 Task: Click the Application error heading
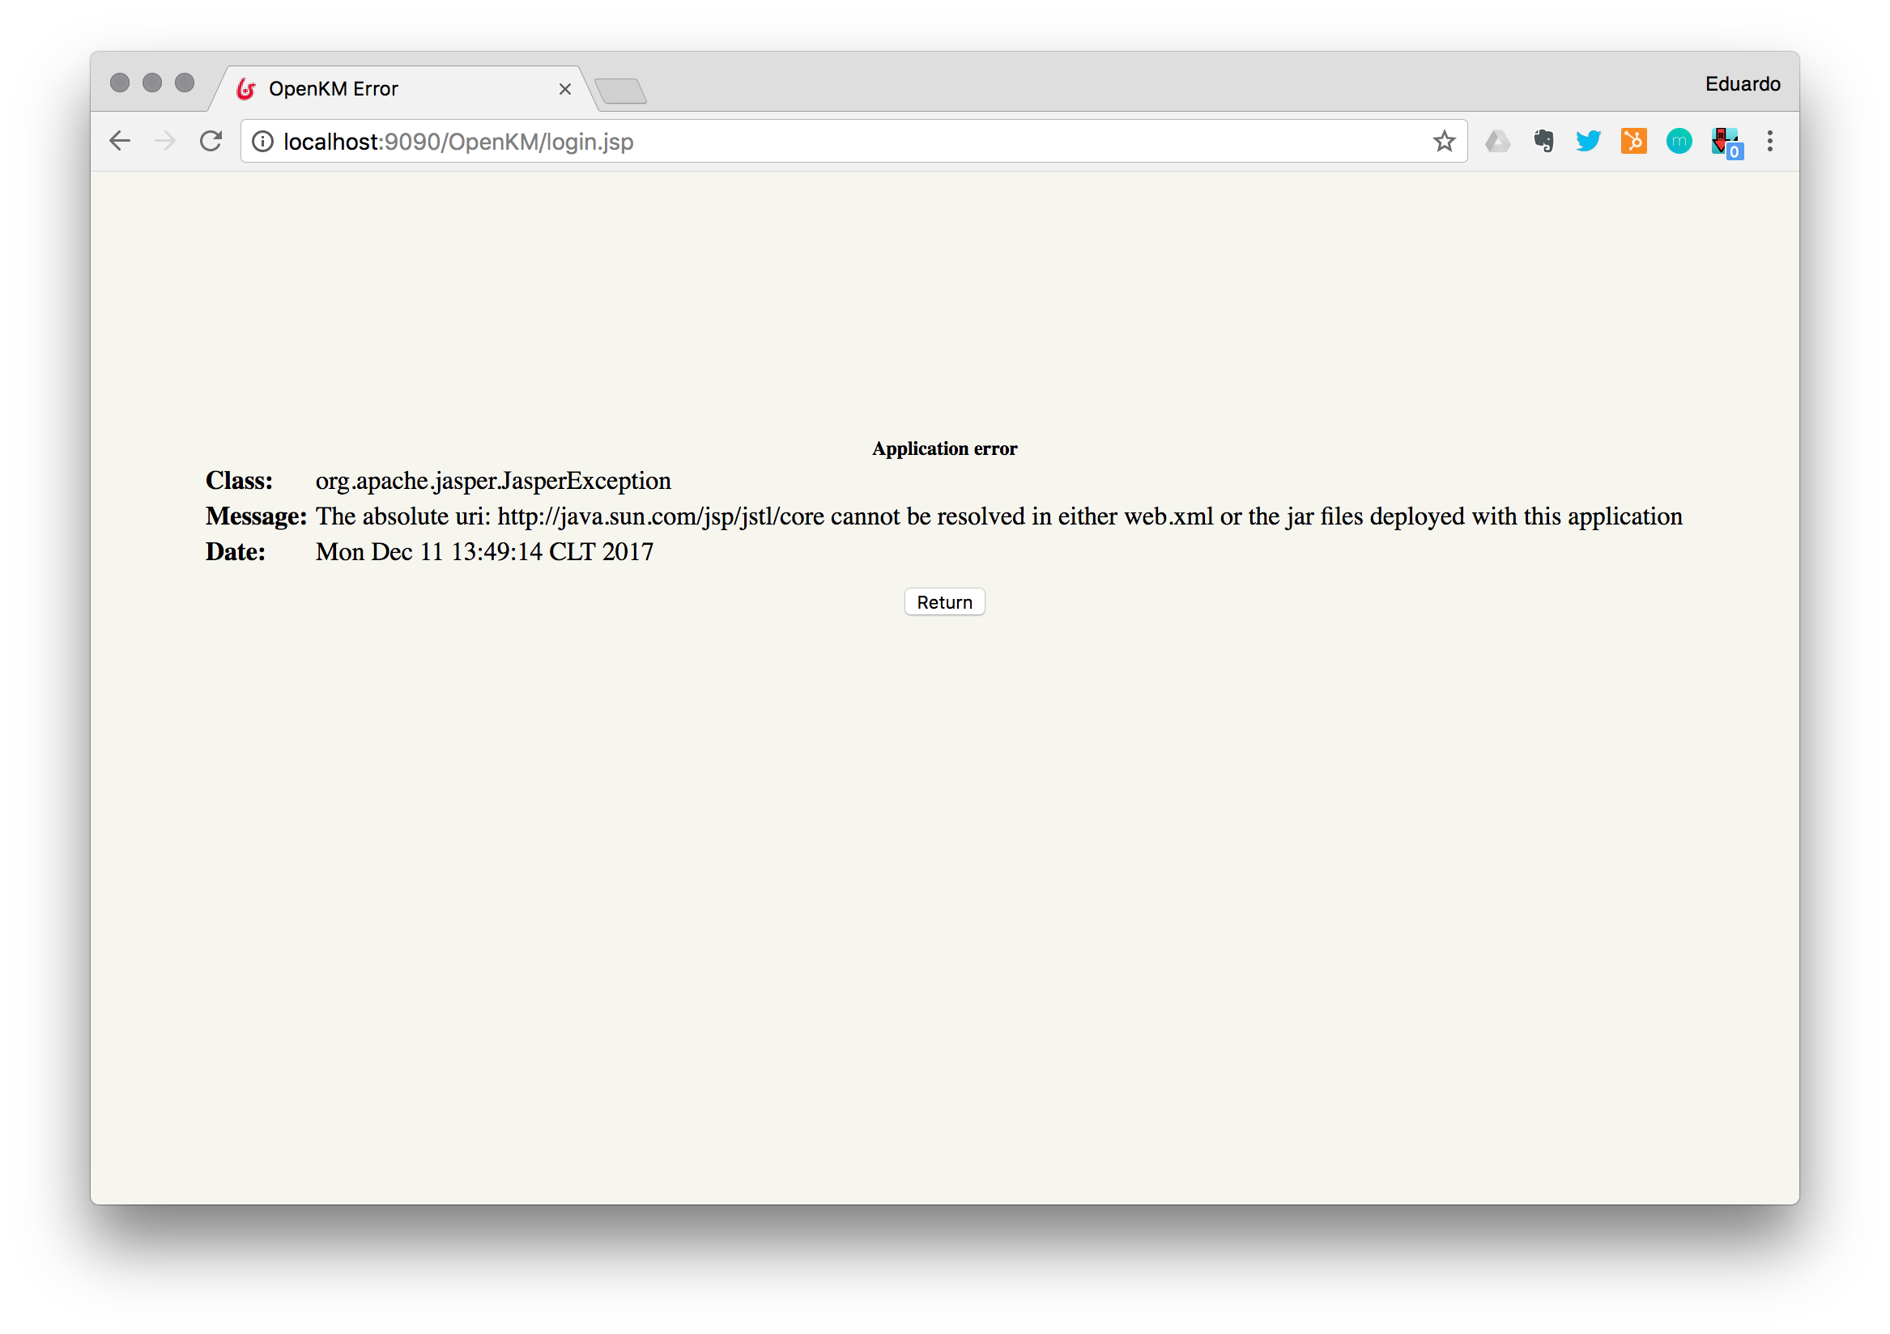[x=944, y=448]
